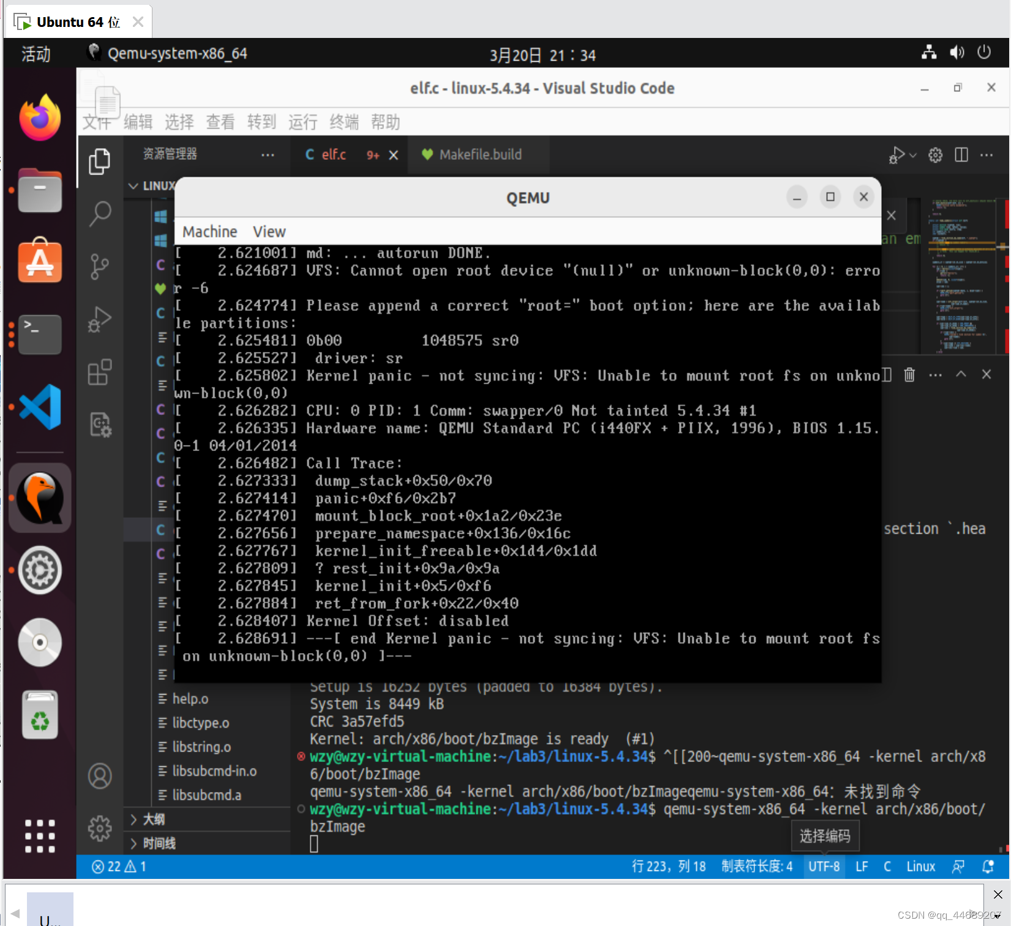
Task: Click the 选择编码 encoding button
Action: click(824, 836)
